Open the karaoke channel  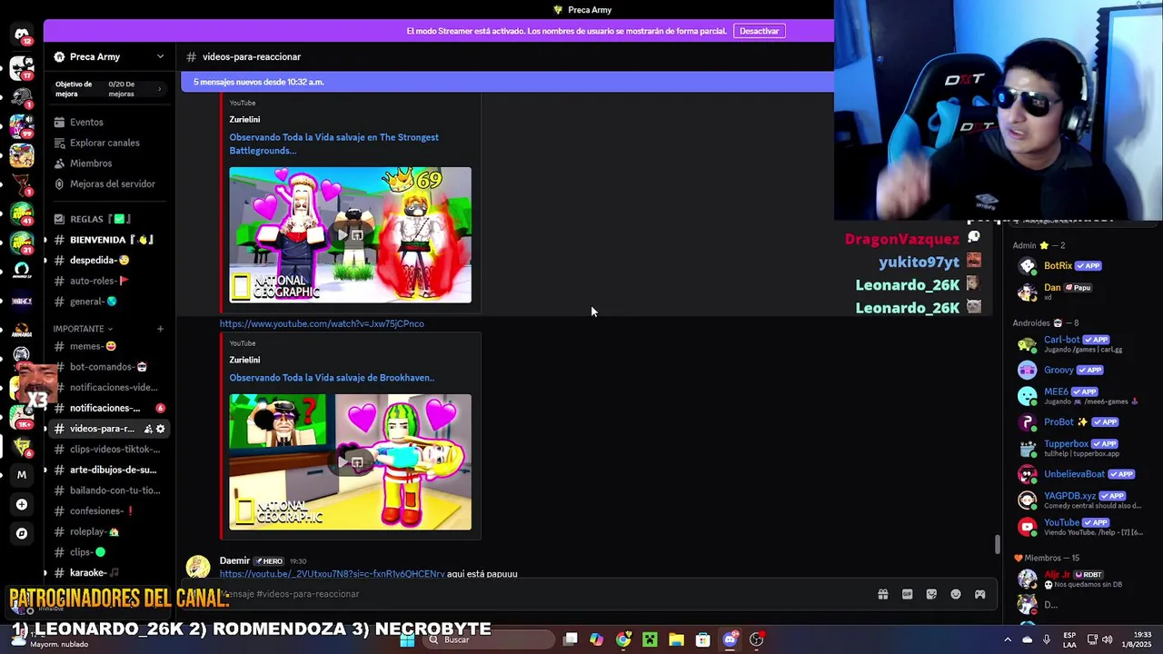click(94, 572)
